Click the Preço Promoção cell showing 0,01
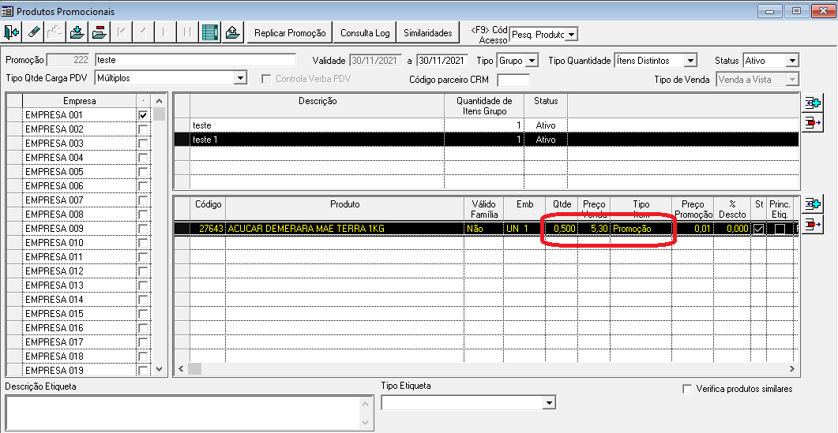Image resolution: width=838 pixels, height=433 pixels. click(x=693, y=229)
